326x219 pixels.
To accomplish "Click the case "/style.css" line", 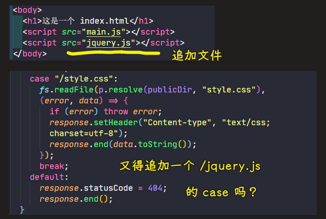I will [x=74, y=79].
